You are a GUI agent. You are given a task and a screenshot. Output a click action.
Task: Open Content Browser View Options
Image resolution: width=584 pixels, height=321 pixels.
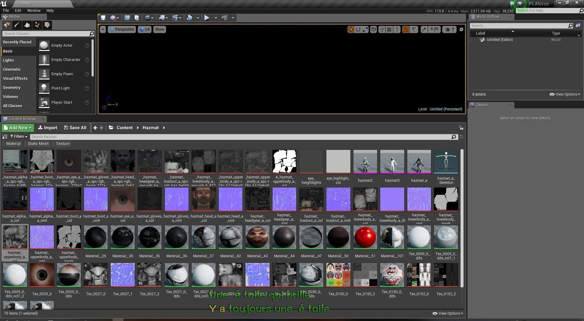[448, 313]
